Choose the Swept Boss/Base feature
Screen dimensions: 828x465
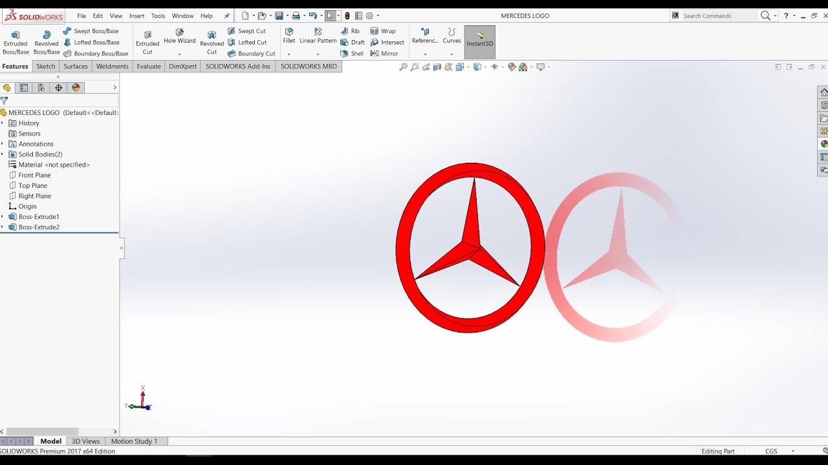pyautogui.click(x=91, y=31)
